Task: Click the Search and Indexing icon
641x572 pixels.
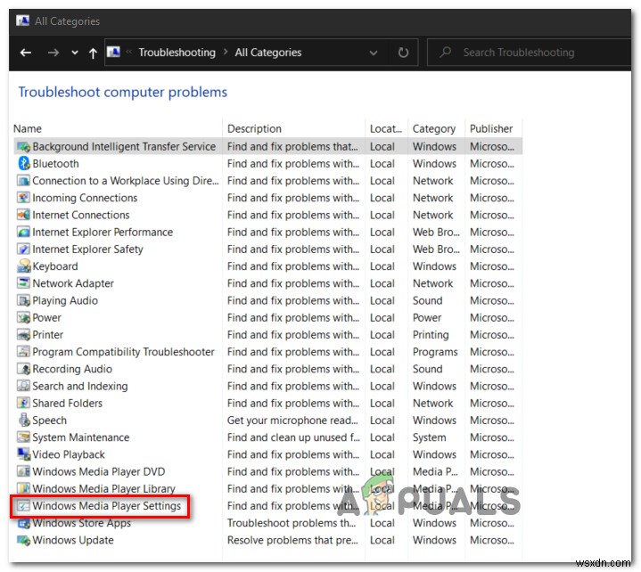Action: (24, 386)
